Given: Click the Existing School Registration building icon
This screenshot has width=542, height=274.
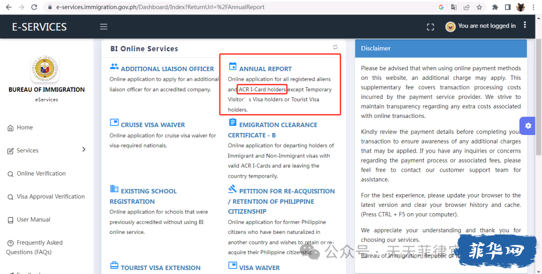Looking at the screenshot, I should 114,188.
